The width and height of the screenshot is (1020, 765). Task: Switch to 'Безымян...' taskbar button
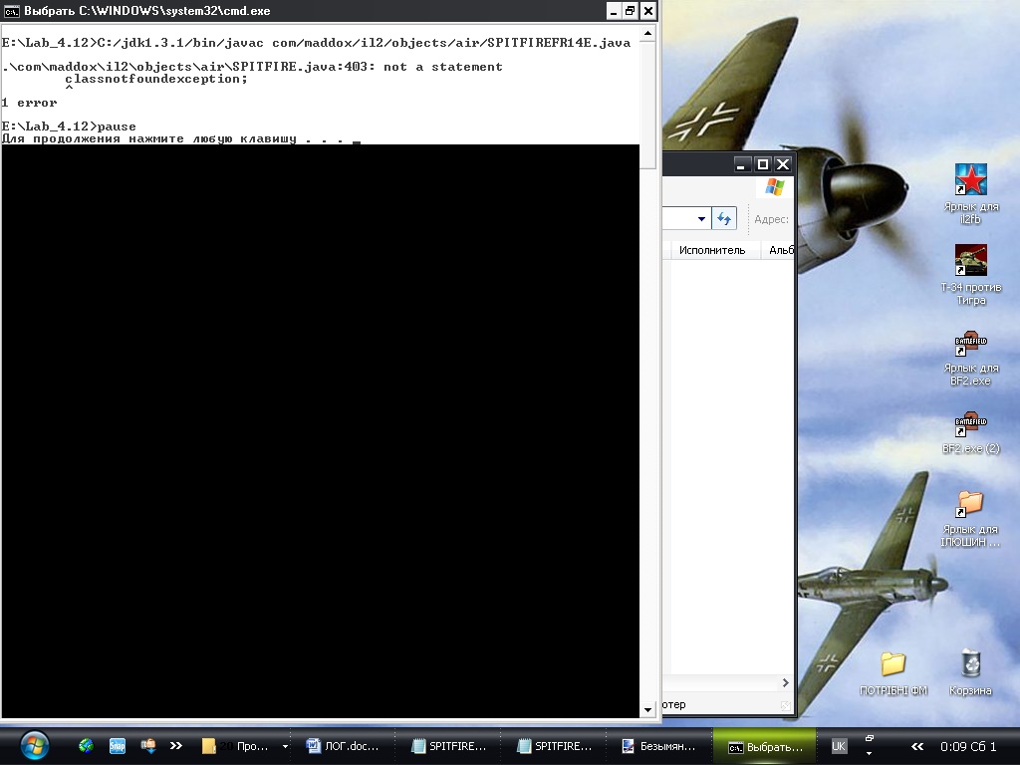(659, 746)
